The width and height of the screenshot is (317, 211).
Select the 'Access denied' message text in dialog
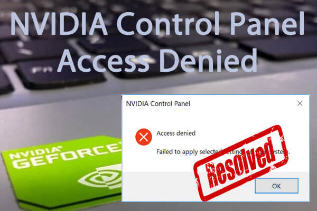click(176, 133)
